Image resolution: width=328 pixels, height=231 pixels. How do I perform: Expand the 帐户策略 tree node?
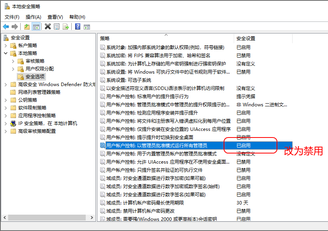(5, 46)
